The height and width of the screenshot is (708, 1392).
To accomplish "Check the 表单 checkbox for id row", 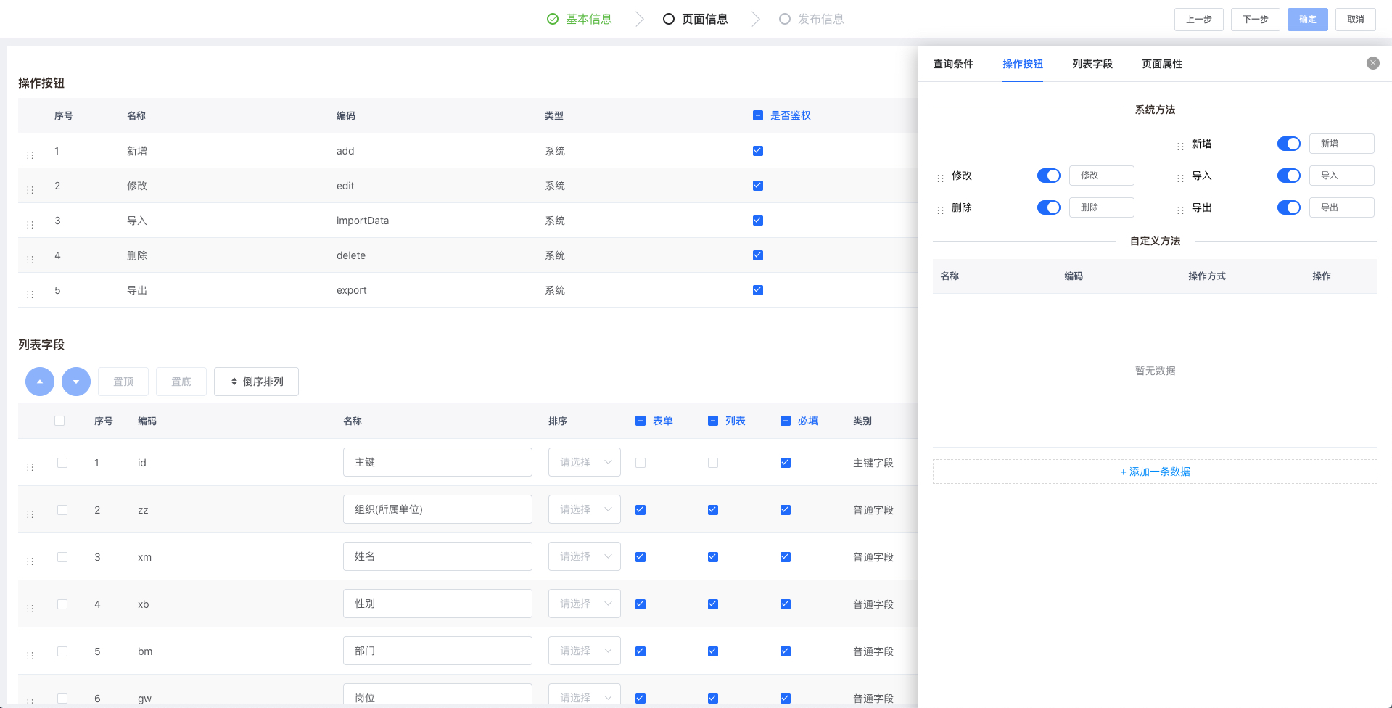I will point(641,463).
